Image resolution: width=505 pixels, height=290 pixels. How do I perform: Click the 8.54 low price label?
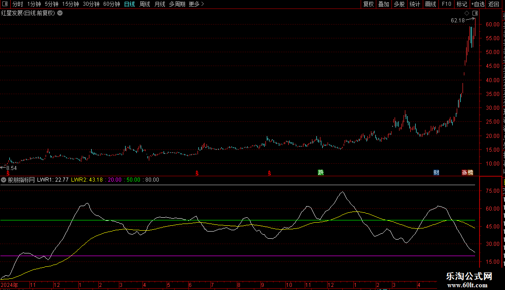click(x=11, y=168)
